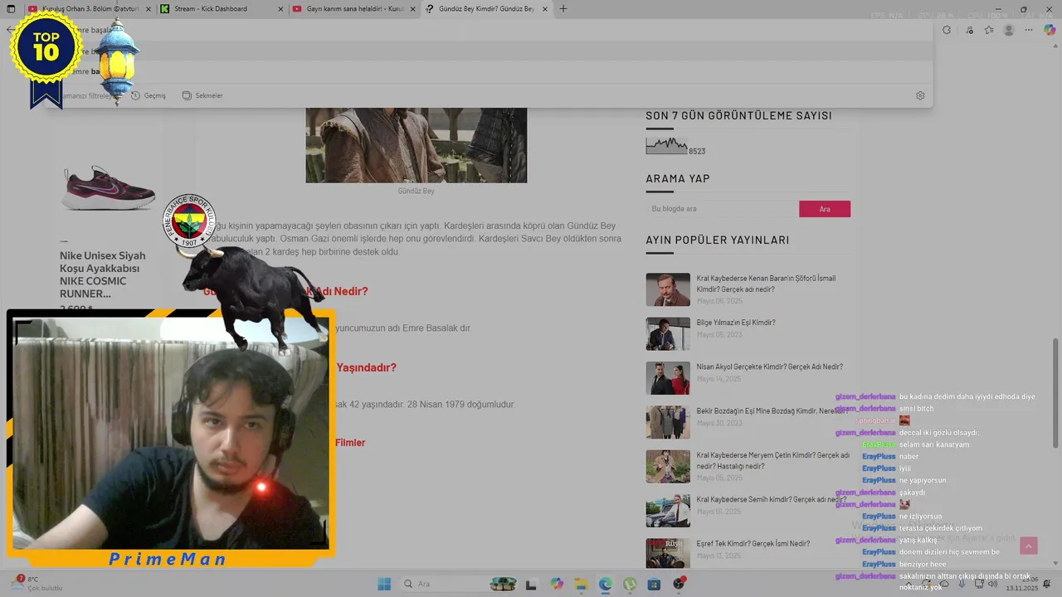Click thumbnail beside Meryem Çetin article
Screen dimensions: 1062x597
coord(668,466)
